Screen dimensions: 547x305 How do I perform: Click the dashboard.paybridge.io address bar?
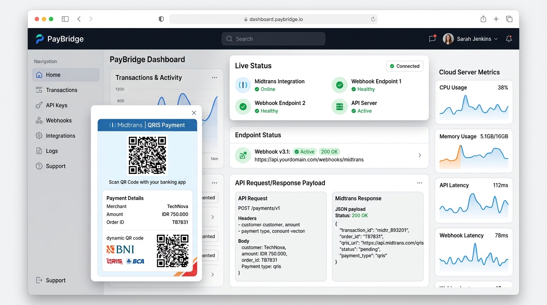[273, 19]
